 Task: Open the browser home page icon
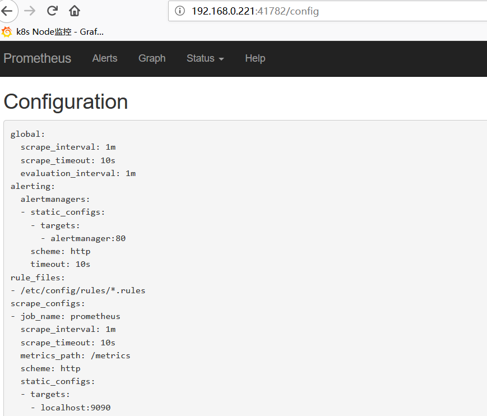click(75, 11)
